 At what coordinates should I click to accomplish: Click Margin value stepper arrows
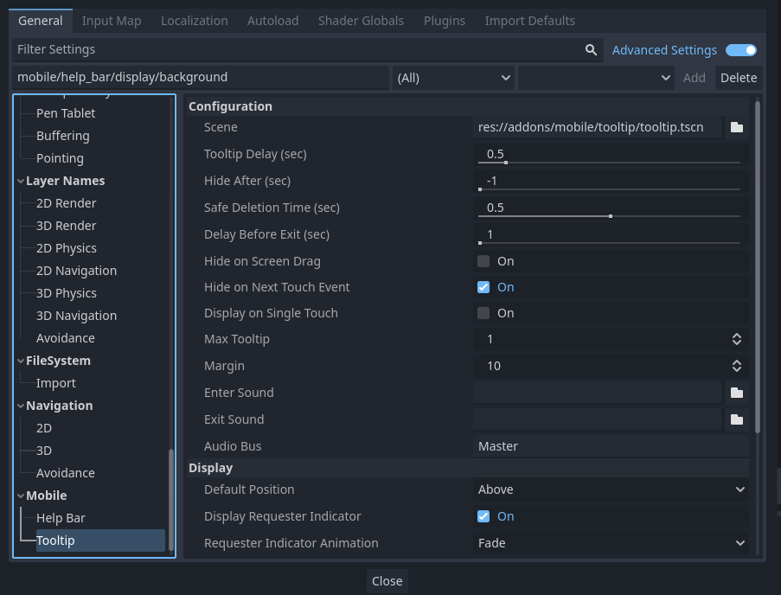tap(737, 366)
